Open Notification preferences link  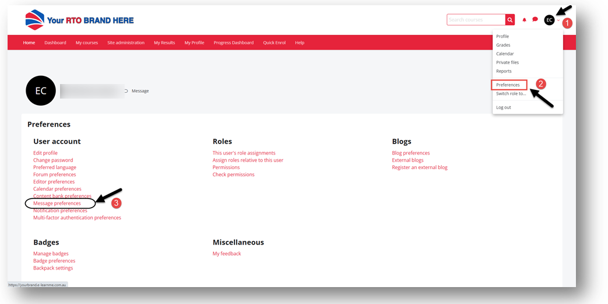coord(60,211)
